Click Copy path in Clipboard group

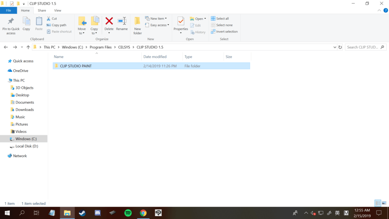point(56,25)
